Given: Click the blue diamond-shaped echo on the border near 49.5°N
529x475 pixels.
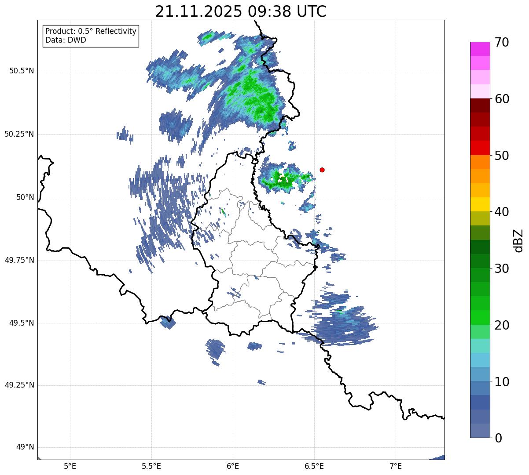Looking at the screenshot, I should point(168,322).
